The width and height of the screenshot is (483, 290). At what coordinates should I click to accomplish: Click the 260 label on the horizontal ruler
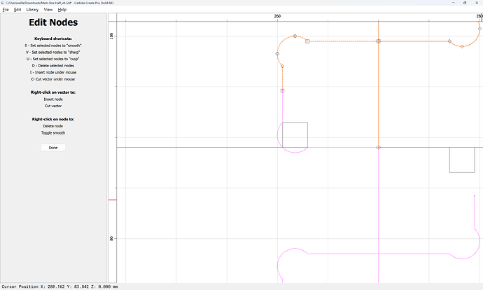(x=277, y=16)
